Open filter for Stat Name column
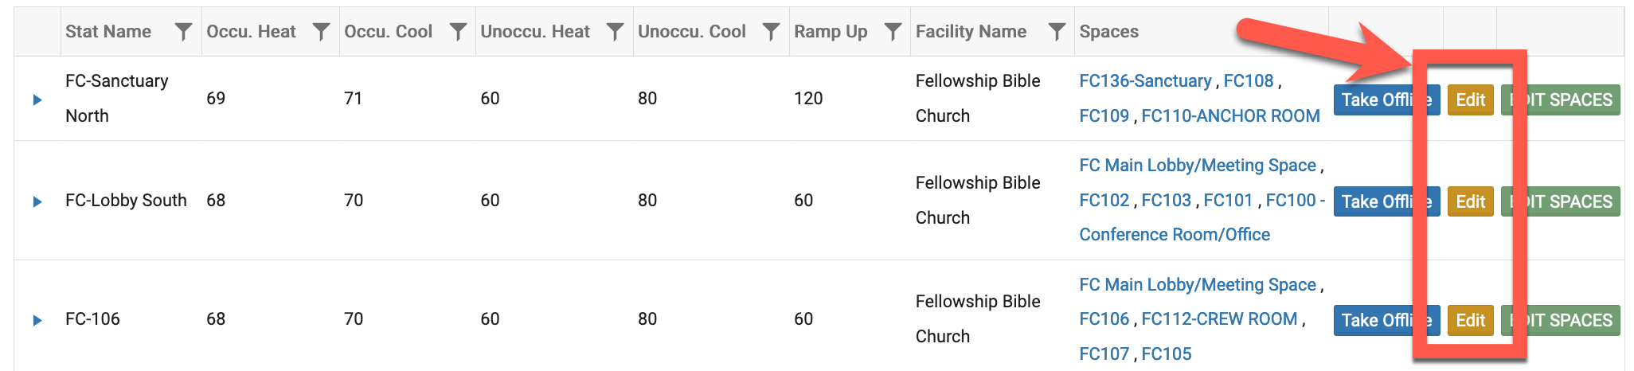 [183, 32]
